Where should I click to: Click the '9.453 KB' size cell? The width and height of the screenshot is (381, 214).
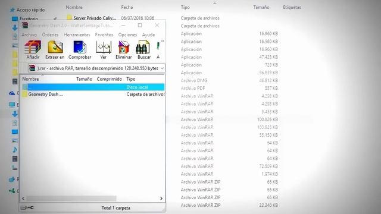tap(270, 112)
